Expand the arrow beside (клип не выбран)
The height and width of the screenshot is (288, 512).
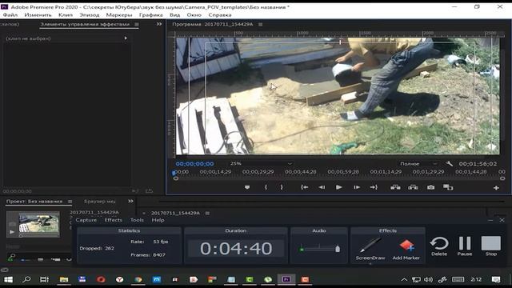pos(126,38)
